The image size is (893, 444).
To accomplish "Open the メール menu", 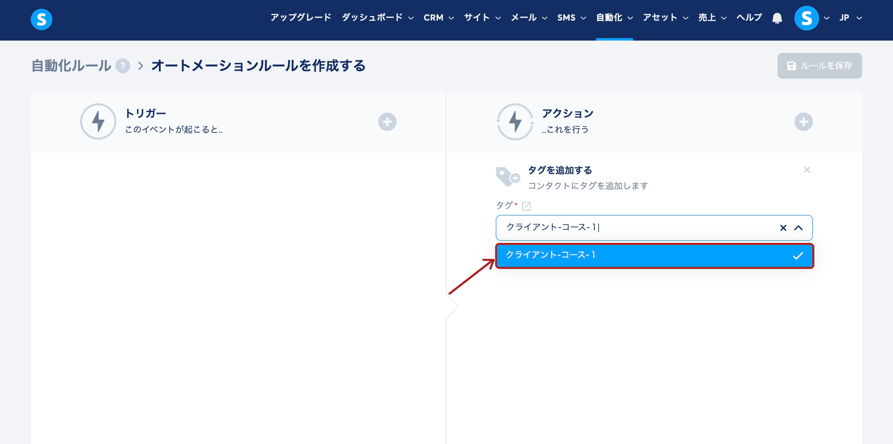I will 529,18.
